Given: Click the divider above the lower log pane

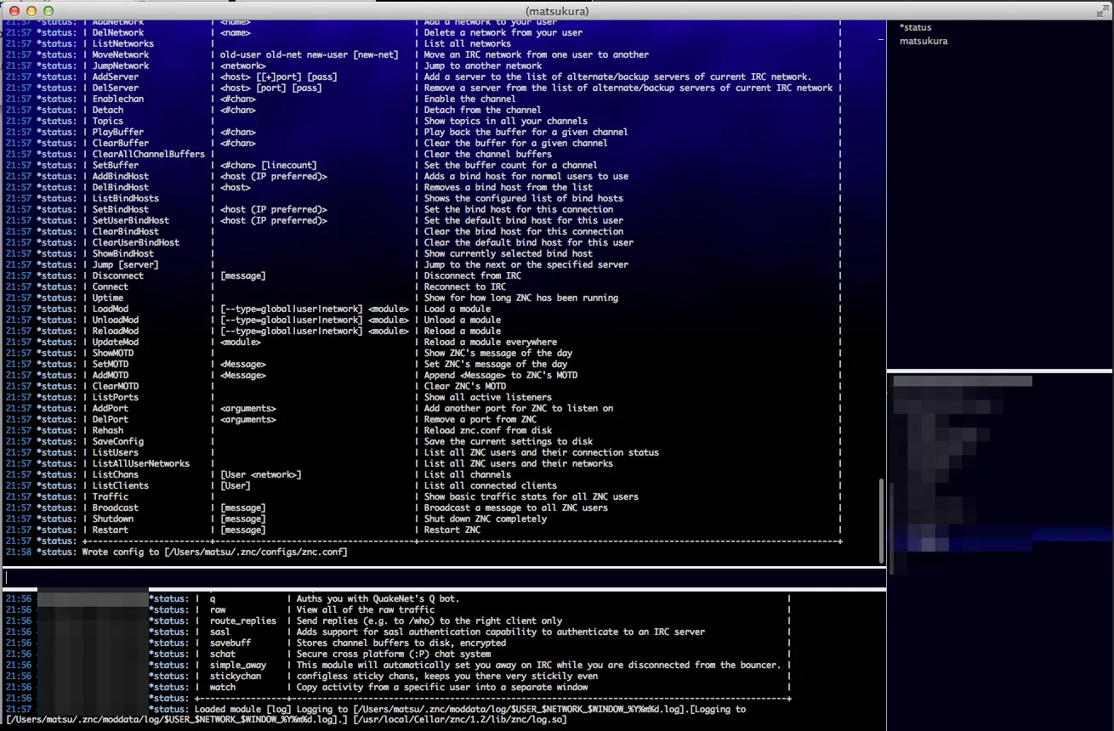Looking at the screenshot, I should pyautogui.click(x=442, y=589).
